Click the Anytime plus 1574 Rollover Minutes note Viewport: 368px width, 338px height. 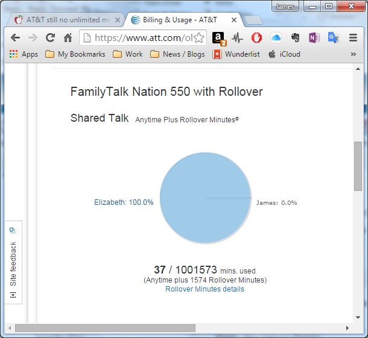coord(205,280)
